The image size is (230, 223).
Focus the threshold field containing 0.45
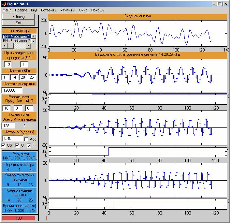point(12,139)
